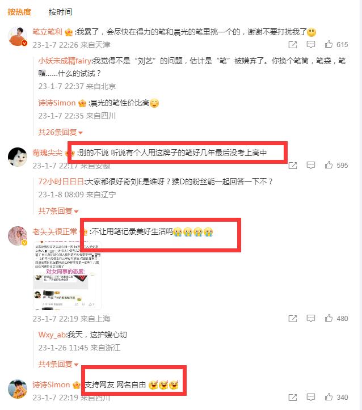Expand 共7条回复 replies
362x410 pixels.
click(x=58, y=211)
